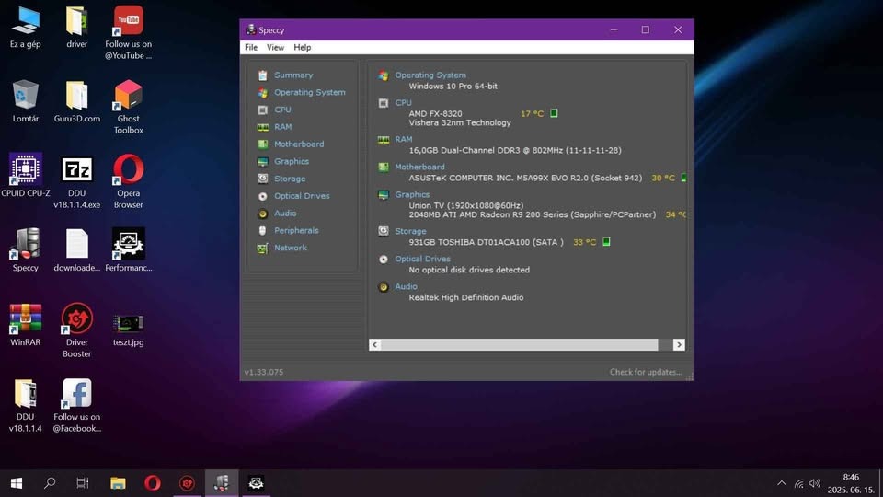The width and height of the screenshot is (883, 497).
Task: Click the Realtek High Definition Audio text
Action: [x=465, y=297]
